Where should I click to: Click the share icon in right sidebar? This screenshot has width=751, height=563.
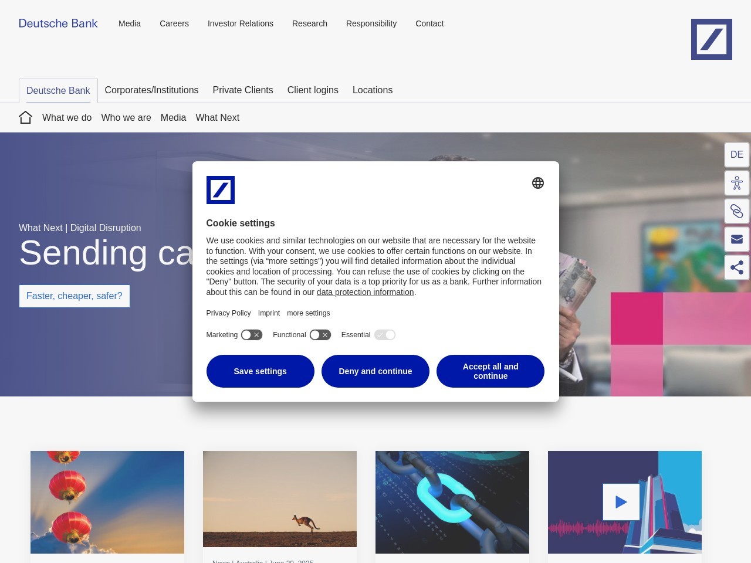point(736,267)
